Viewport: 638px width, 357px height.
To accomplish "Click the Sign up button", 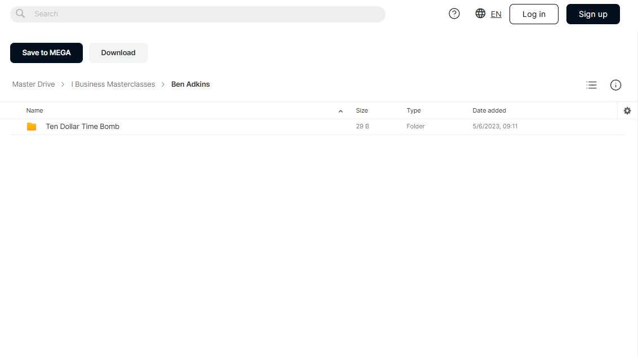I will click(x=593, y=14).
